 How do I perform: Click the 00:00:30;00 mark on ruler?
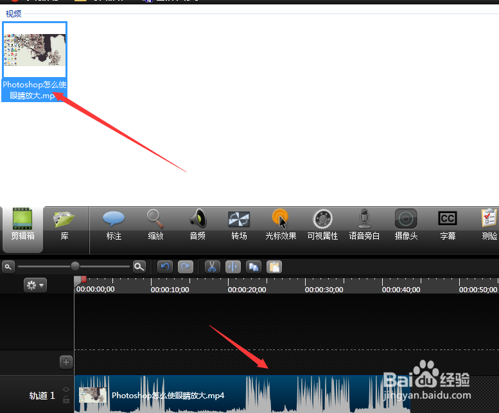(x=324, y=290)
